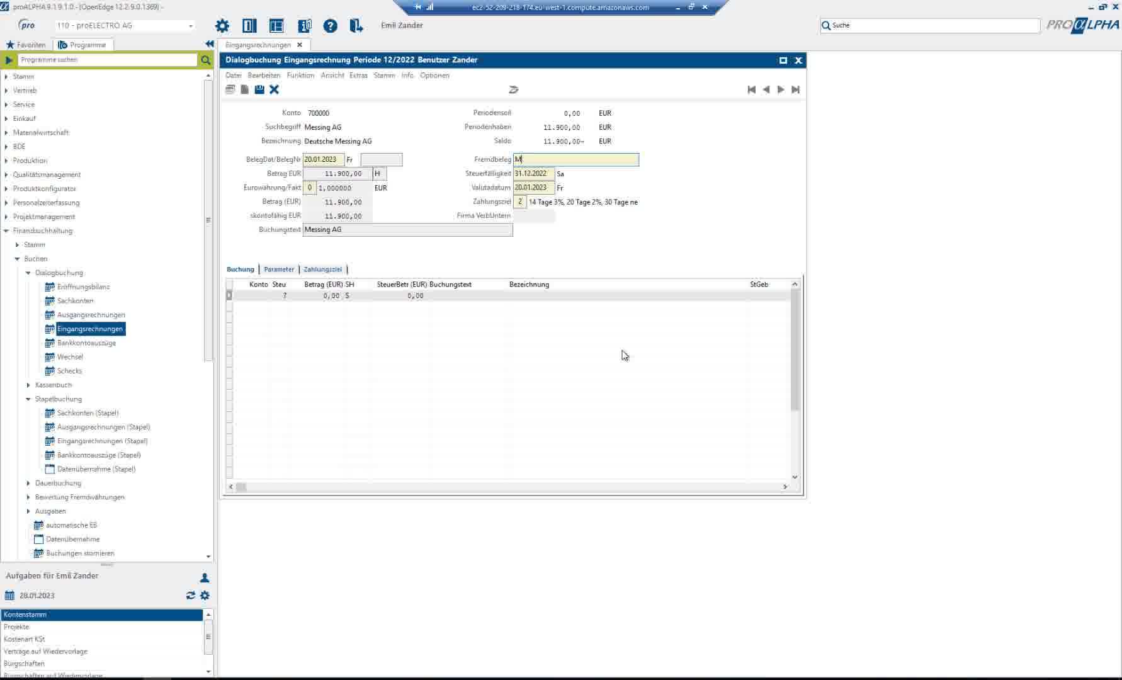1122x680 pixels.
Task: Click the forward arrow icon in dialog toolbar
Action: 514,89
